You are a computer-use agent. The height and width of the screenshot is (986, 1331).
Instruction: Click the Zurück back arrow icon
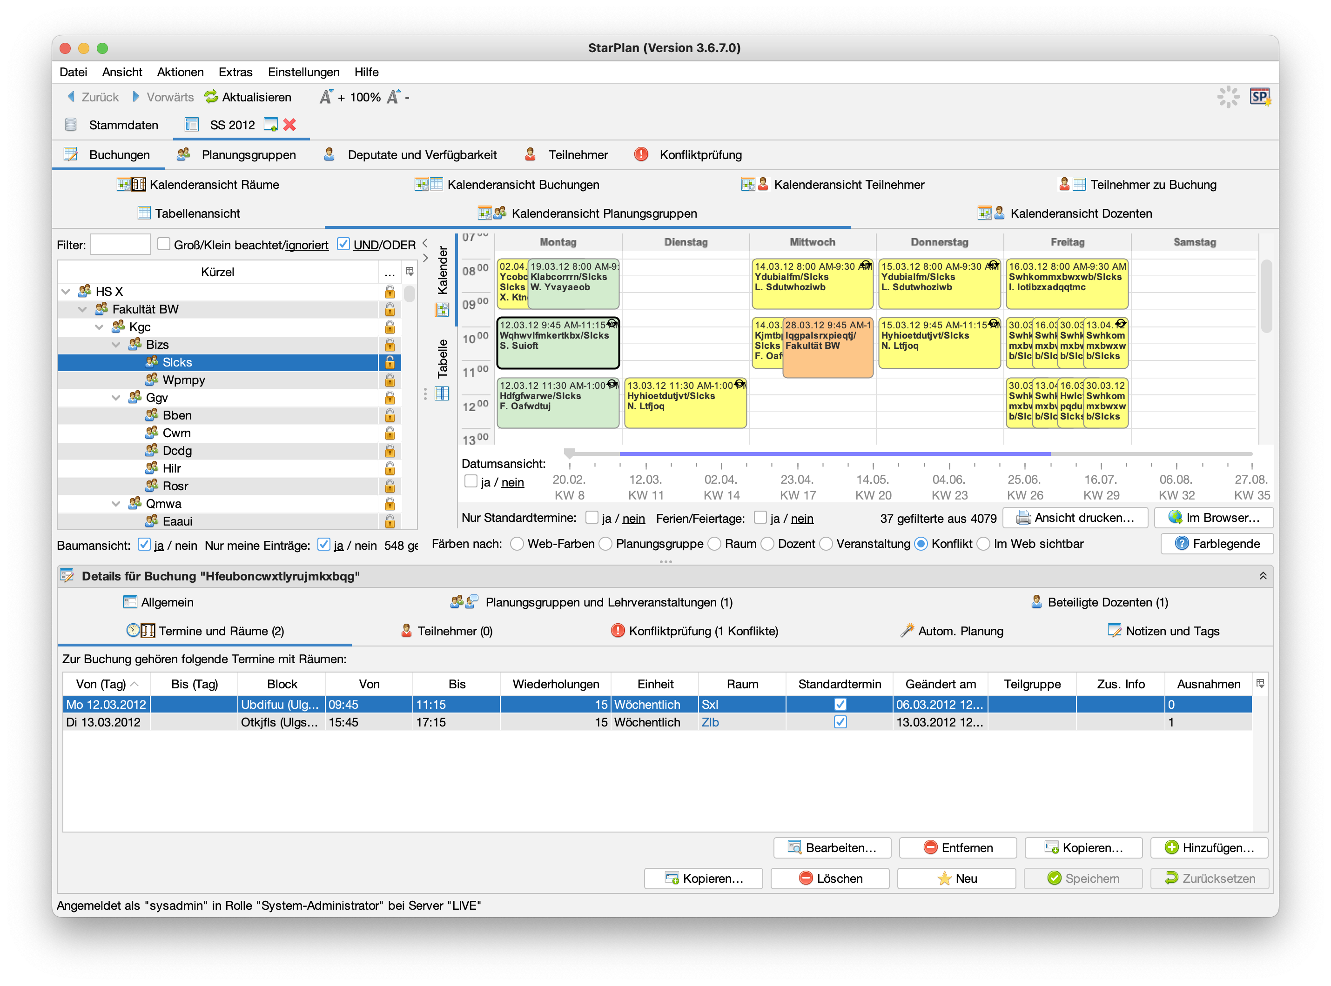71,97
